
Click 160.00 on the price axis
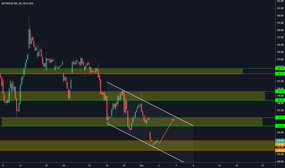click(280, 16)
